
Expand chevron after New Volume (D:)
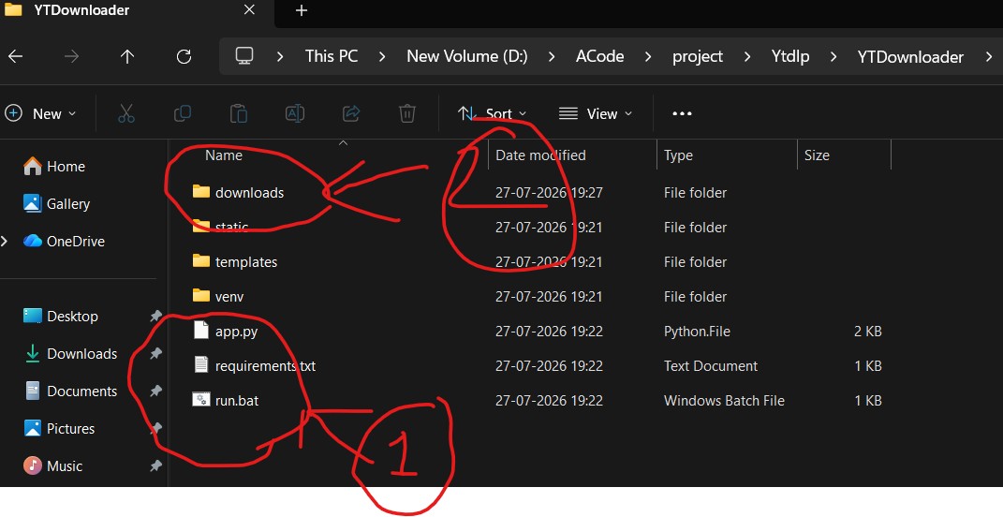click(x=552, y=57)
